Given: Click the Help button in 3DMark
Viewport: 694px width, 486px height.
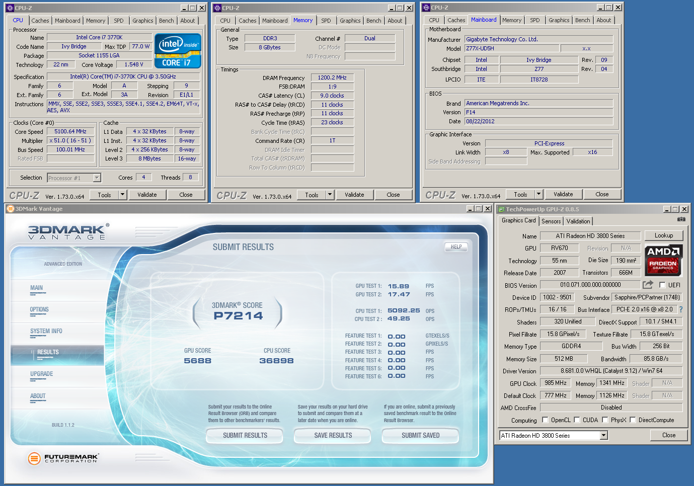Looking at the screenshot, I should (456, 247).
